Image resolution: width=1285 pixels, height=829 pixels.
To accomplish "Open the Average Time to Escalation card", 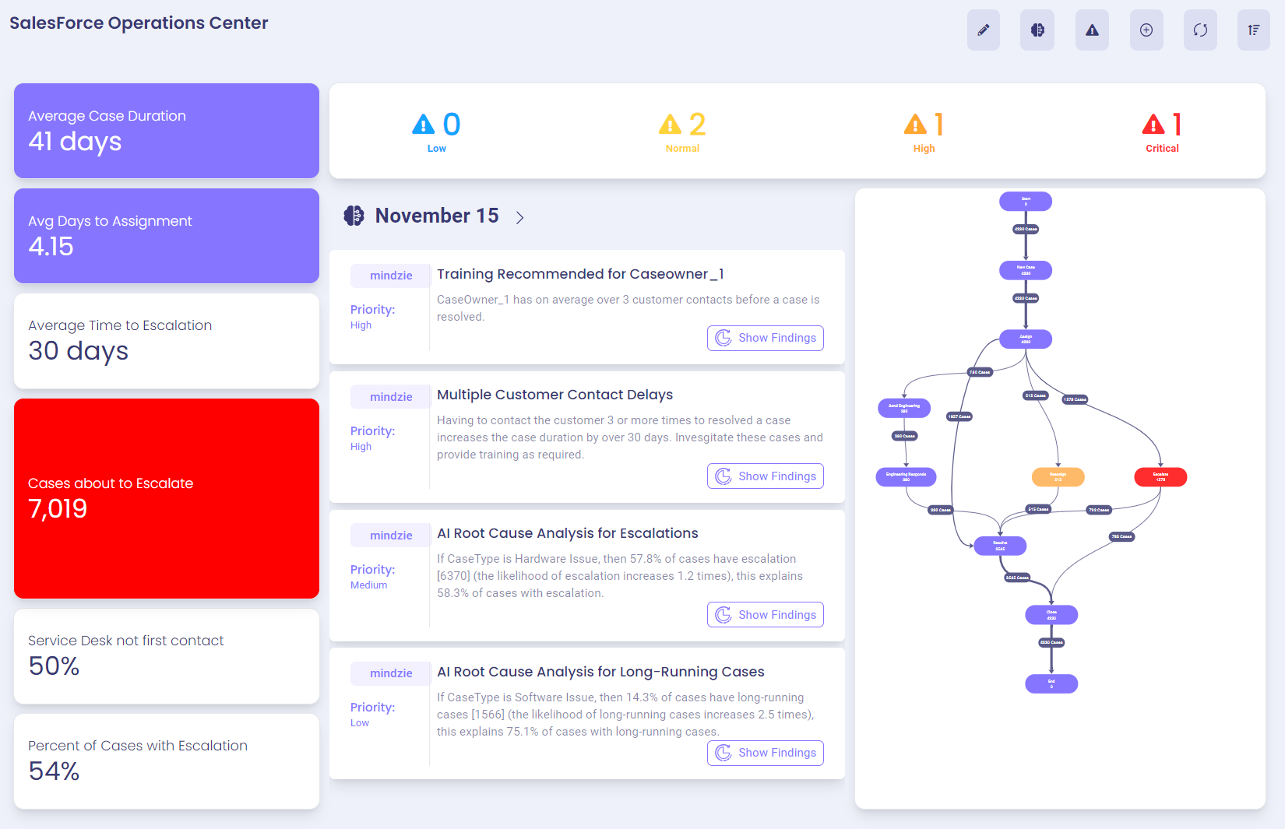I will point(167,341).
